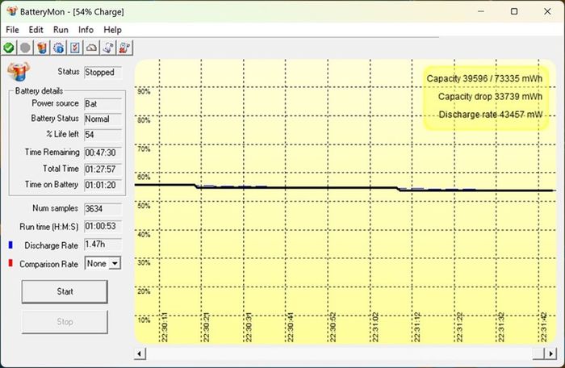Click the % Life left field showing 54
This screenshot has height=368, width=565.
[x=103, y=135]
